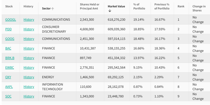Open the AAPL stock link

pos(9,87)
